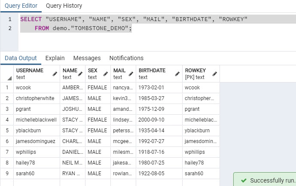Click the 'NEIL M...' name cell
Screen dimensions: 296x186
coord(73,163)
